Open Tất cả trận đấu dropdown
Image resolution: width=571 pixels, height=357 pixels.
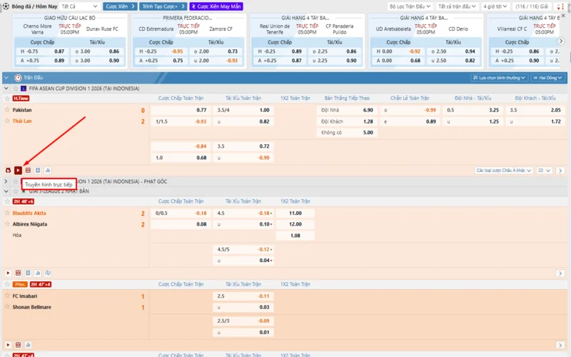(457, 6)
